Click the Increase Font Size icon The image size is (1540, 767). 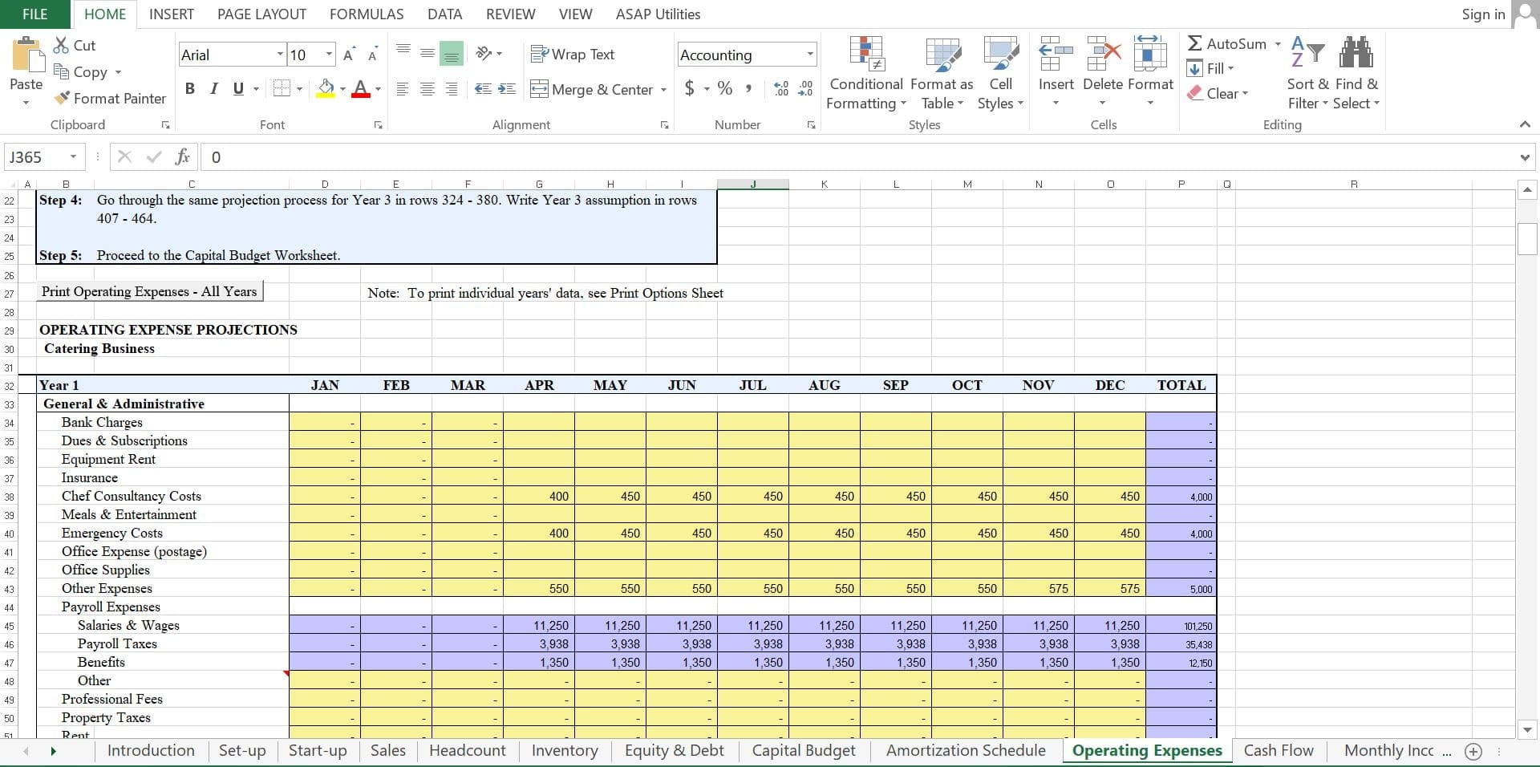(x=349, y=55)
